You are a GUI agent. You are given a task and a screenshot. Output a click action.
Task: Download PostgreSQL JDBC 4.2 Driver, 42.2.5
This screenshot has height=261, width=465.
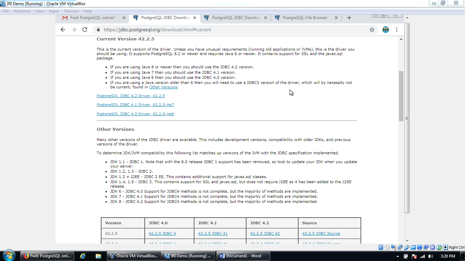coord(131,96)
